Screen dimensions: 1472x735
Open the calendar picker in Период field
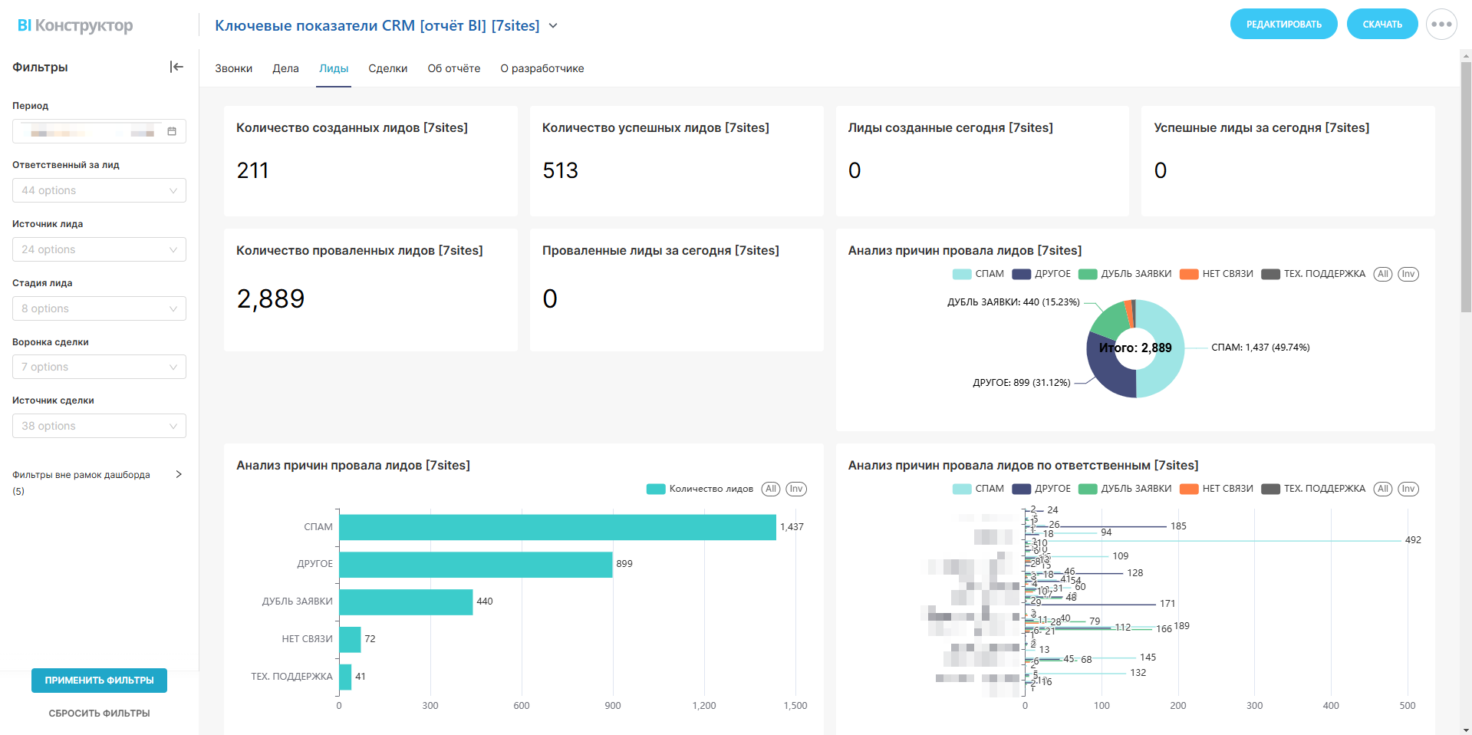pyautogui.click(x=172, y=131)
